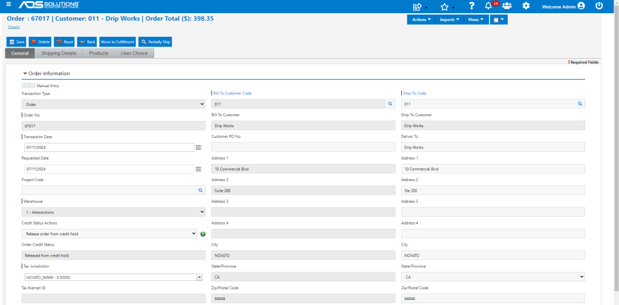Click the Ship-To Zip/Postal Code field
Image resolution: width=619 pixels, height=305 pixels.
(493, 298)
